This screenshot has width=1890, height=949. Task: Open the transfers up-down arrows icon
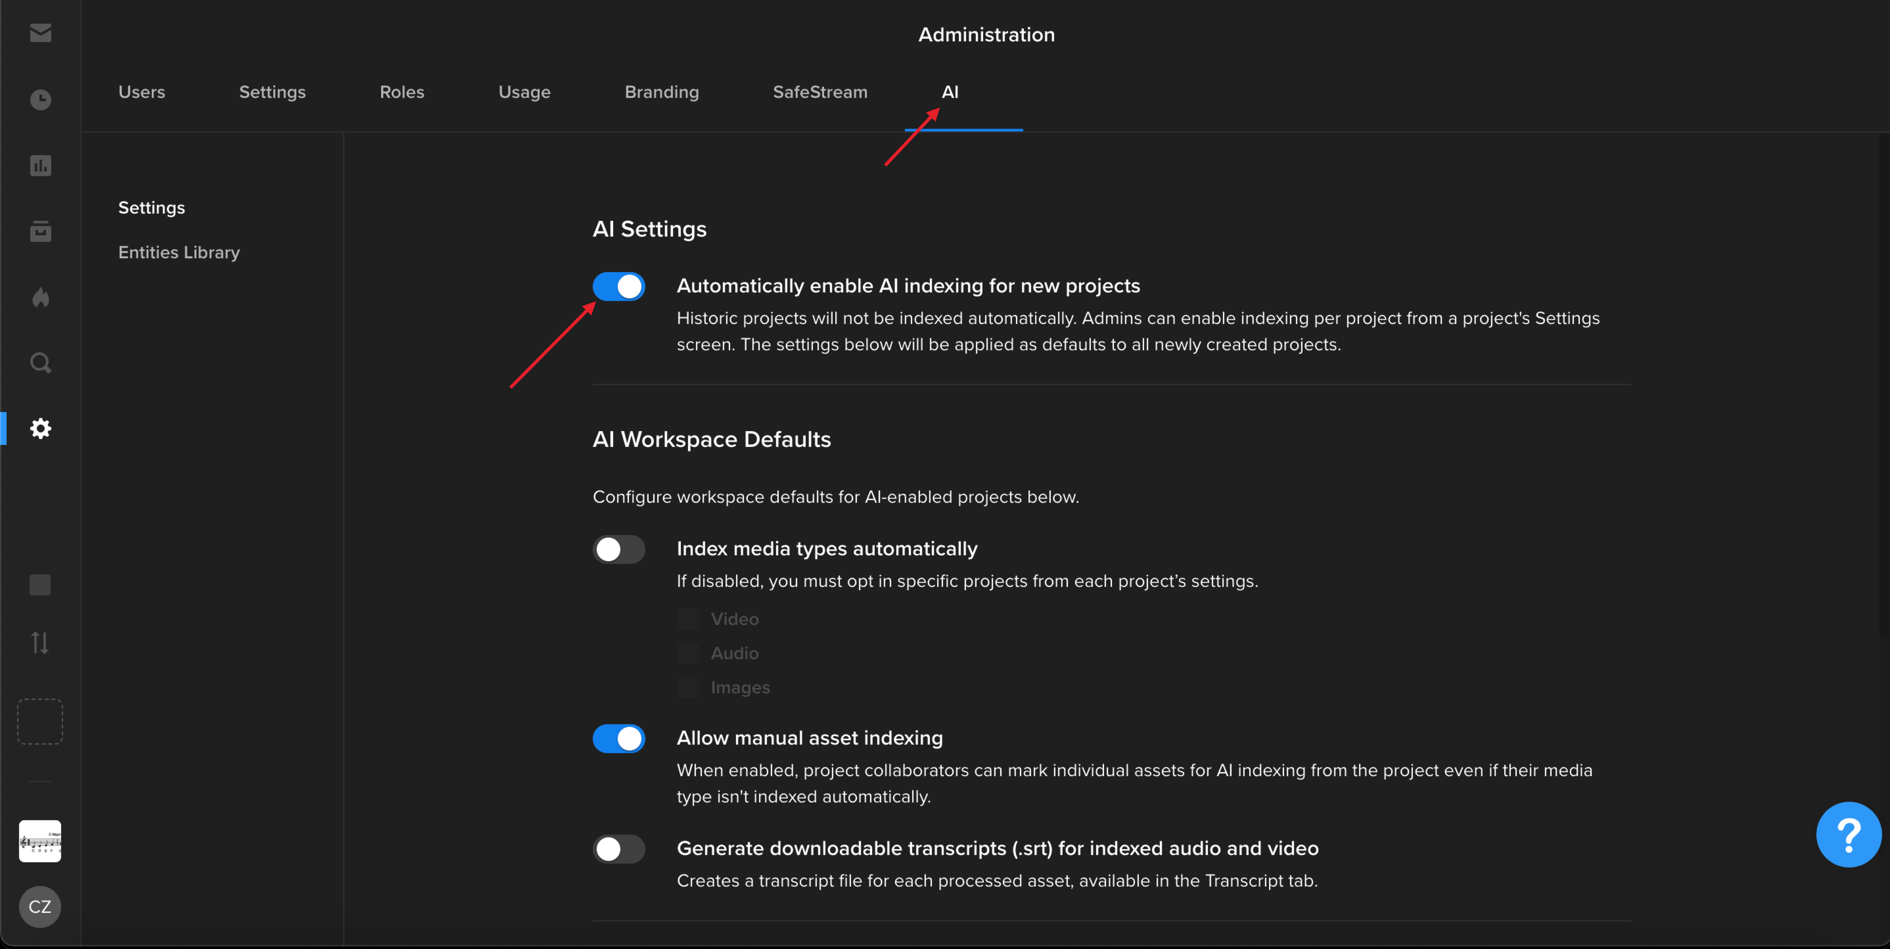tap(40, 643)
